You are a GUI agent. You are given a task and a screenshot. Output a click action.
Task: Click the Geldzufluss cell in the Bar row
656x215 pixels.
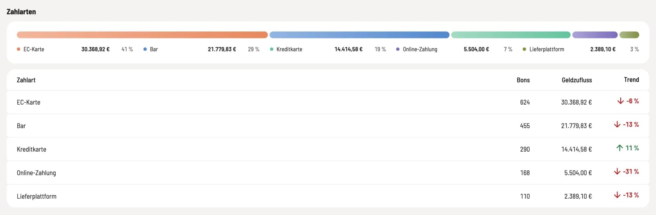click(x=576, y=126)
